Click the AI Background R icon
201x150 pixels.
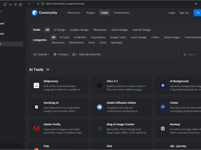(163, 85)
